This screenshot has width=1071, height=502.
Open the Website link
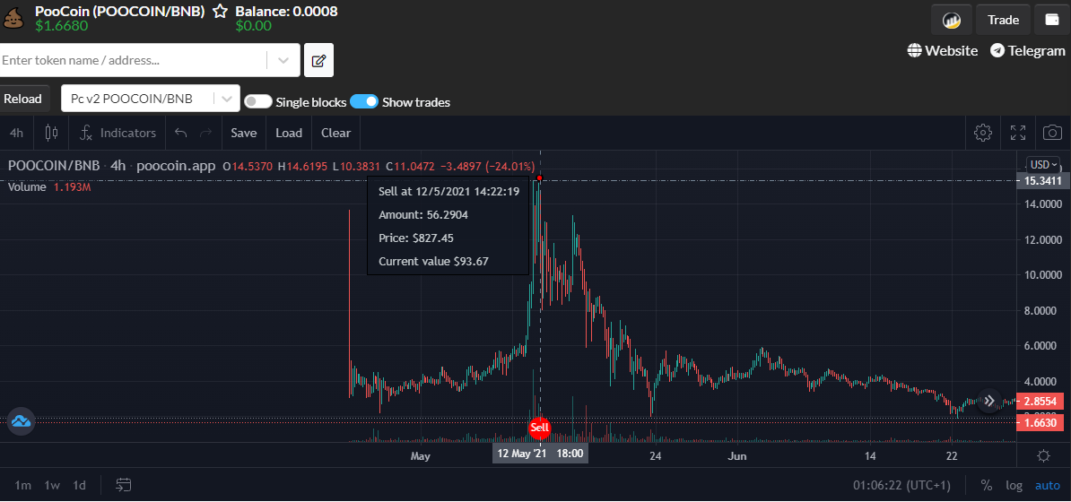(952, 50)
